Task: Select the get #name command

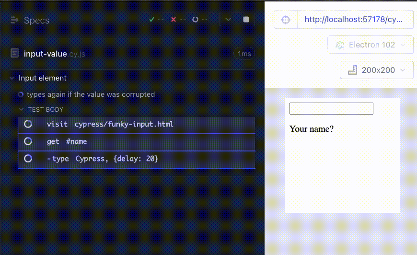Action: point(137,141)
